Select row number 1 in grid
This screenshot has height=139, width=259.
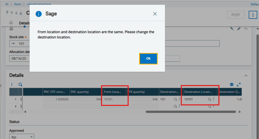(15, 99)
